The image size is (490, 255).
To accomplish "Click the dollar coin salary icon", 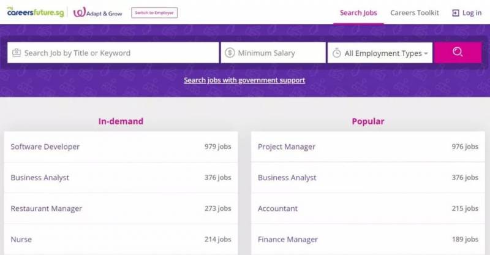I will point(230,53).
